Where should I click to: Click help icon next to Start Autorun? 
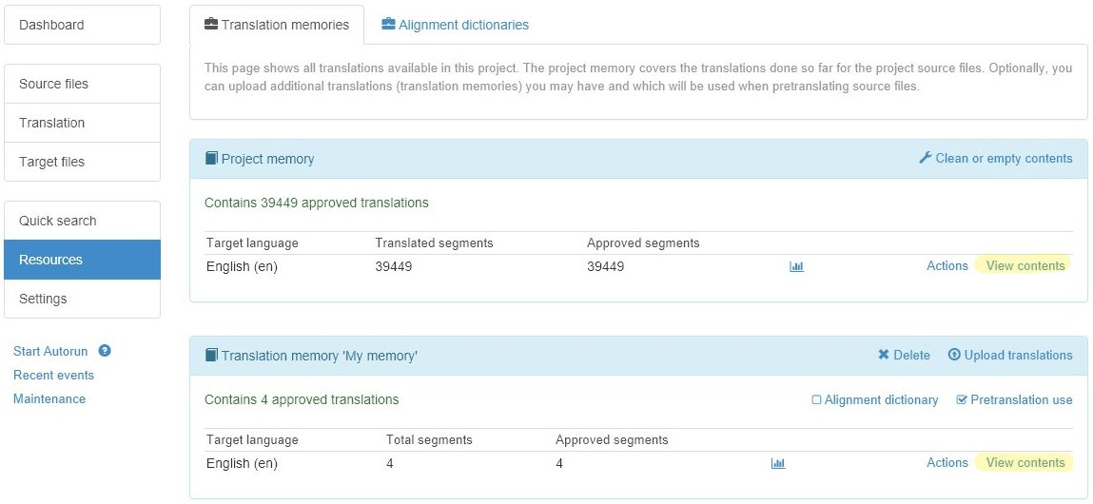105,351
